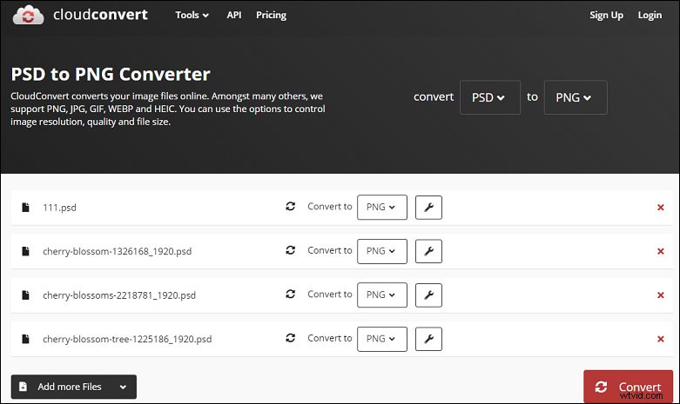Open wrench options for cherry-blossom-tree-1225186_1920.psd

pyautogui.click(x=428, y=339)
